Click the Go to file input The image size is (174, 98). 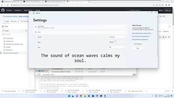(14, 35)
